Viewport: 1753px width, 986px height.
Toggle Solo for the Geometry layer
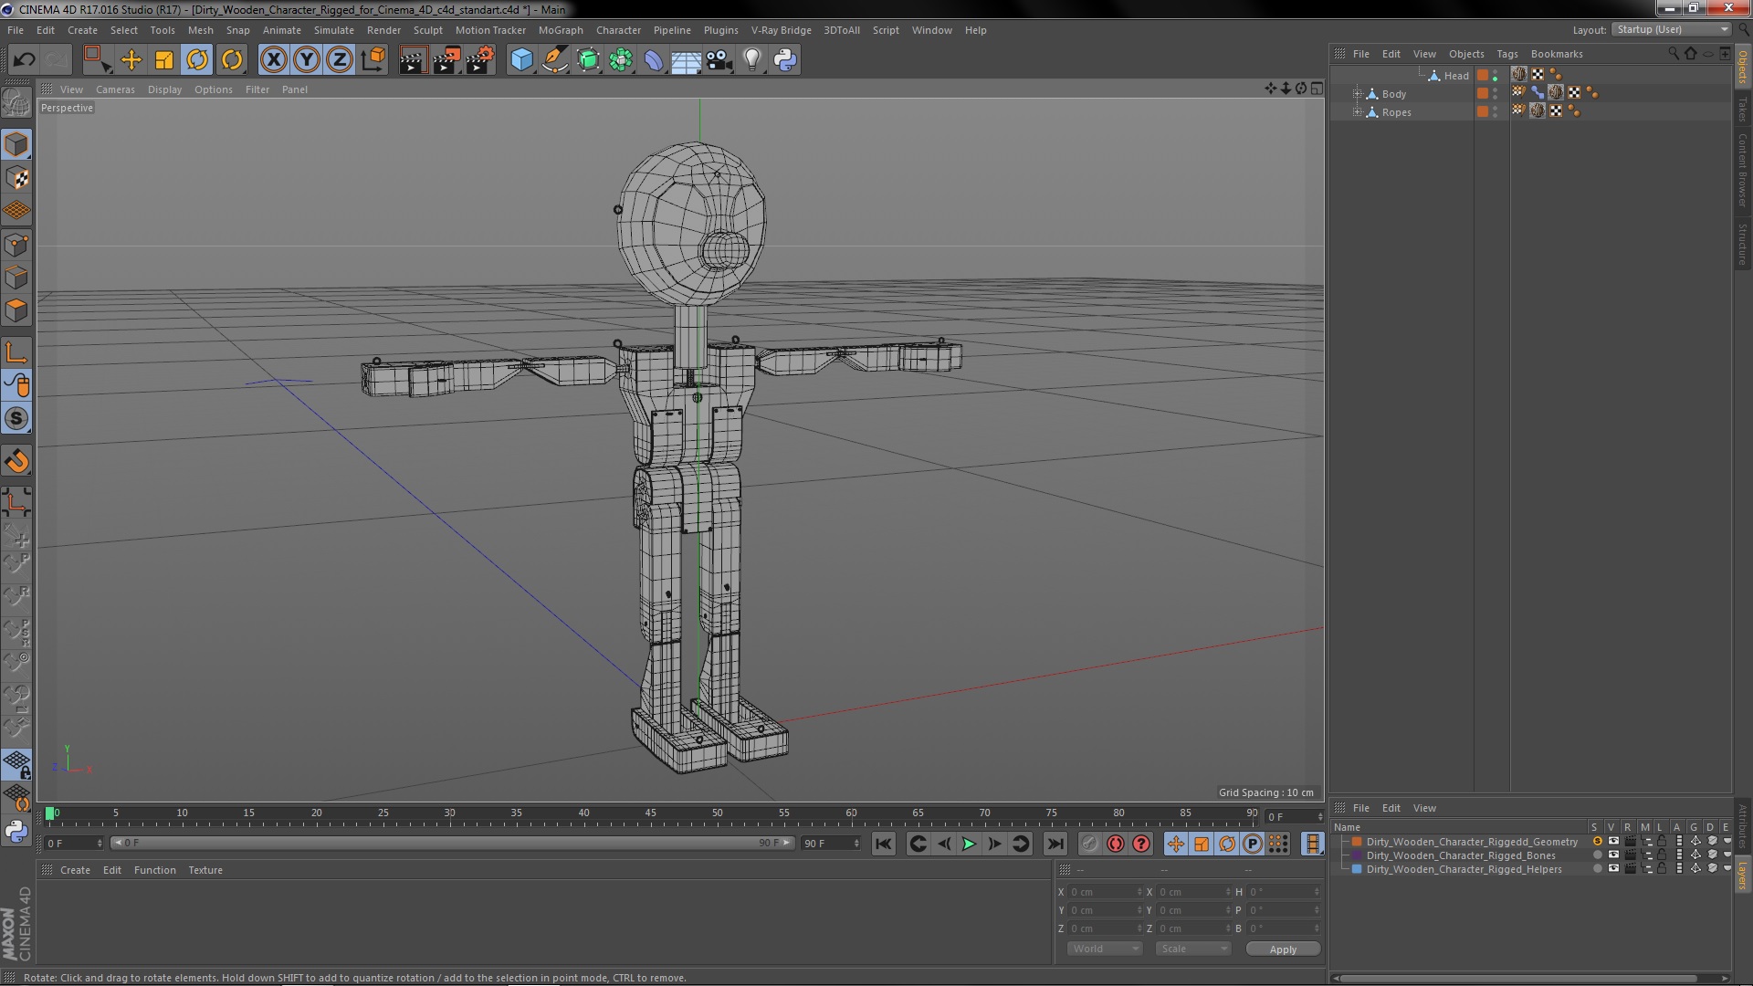pos(1597,842)
